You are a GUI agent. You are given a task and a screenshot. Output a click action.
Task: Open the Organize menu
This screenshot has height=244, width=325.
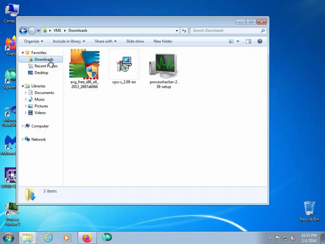pos(34,41)
